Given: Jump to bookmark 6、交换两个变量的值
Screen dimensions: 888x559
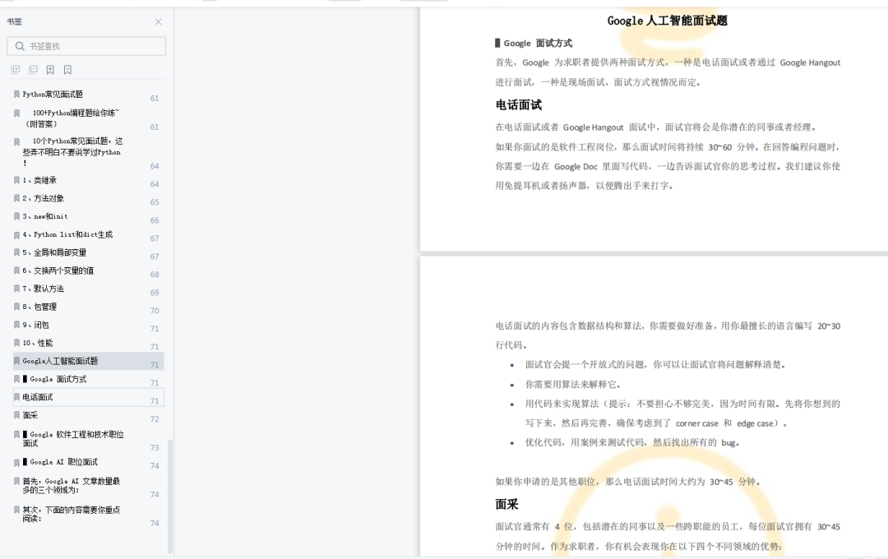Looking at the screenshot, I should [x=58, y=270].
